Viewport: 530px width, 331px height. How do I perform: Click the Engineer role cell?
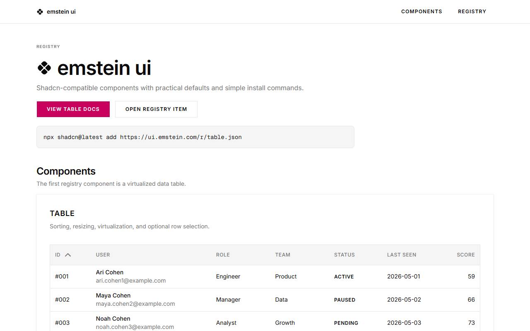click(x=228, y=276)
